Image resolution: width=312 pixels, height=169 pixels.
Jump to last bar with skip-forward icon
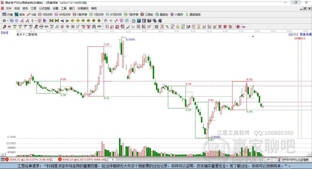click(57, 21)
